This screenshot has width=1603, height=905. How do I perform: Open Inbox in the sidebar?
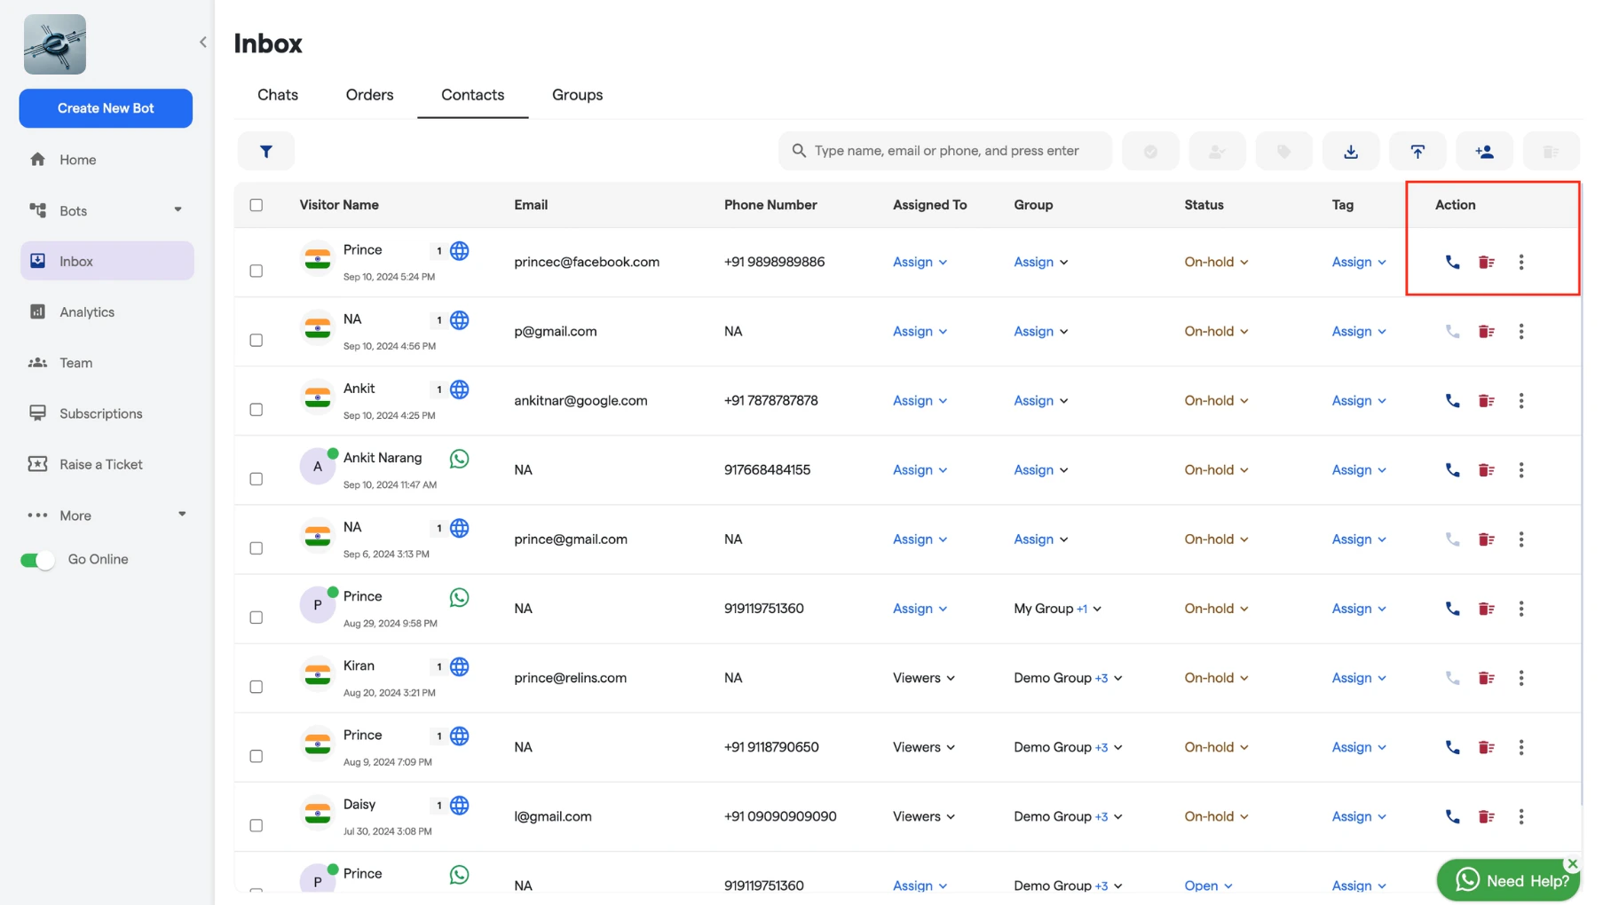[107, 261]
